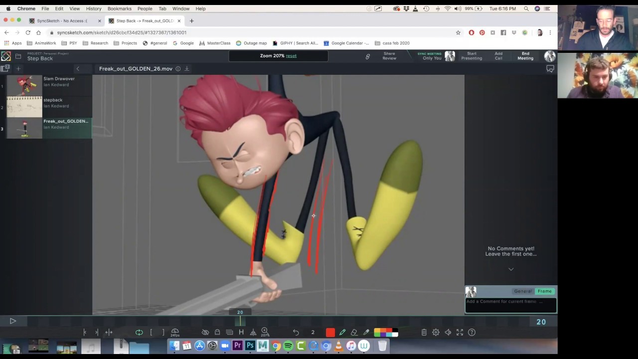Viewport: 638px width, 359px height.
Task: Open the zoom magnifier at 207%
Action: point(265,332)
